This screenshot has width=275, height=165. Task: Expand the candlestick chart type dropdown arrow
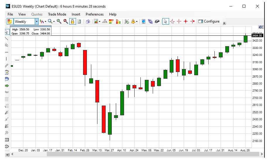point(46,21)
